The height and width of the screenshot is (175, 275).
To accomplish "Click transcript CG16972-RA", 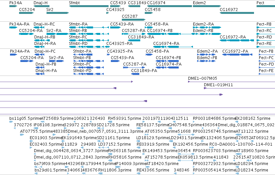I will (x=237, y=40).
